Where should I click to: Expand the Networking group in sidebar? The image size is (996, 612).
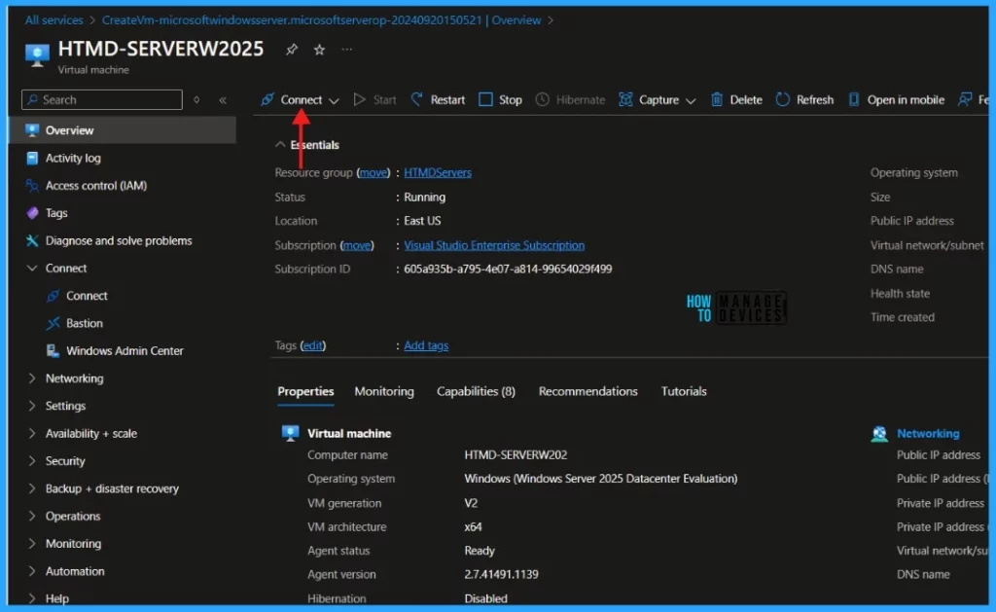32,378
